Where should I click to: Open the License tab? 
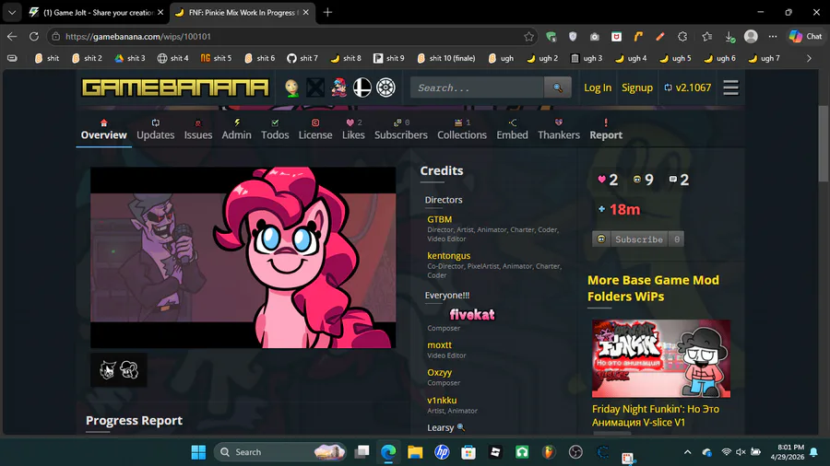315,130
